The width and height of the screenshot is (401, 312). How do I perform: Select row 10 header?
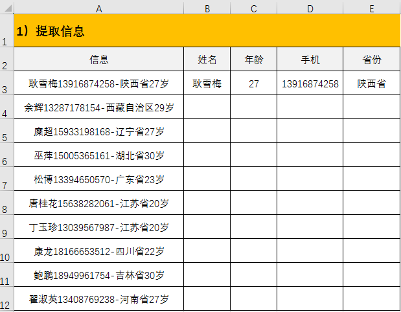coord(6,251)
